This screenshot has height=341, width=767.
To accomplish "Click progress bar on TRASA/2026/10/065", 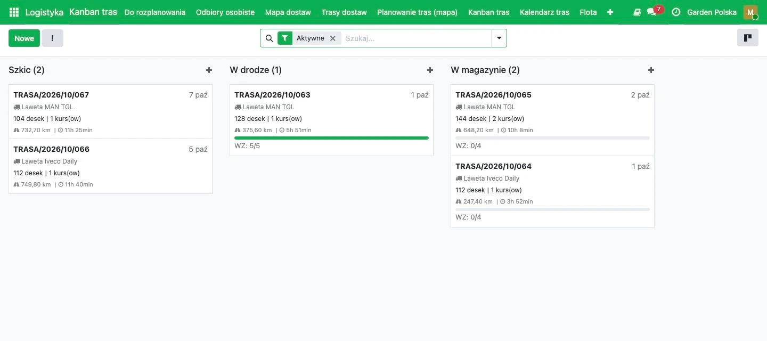I will click(x=552, y=138).
